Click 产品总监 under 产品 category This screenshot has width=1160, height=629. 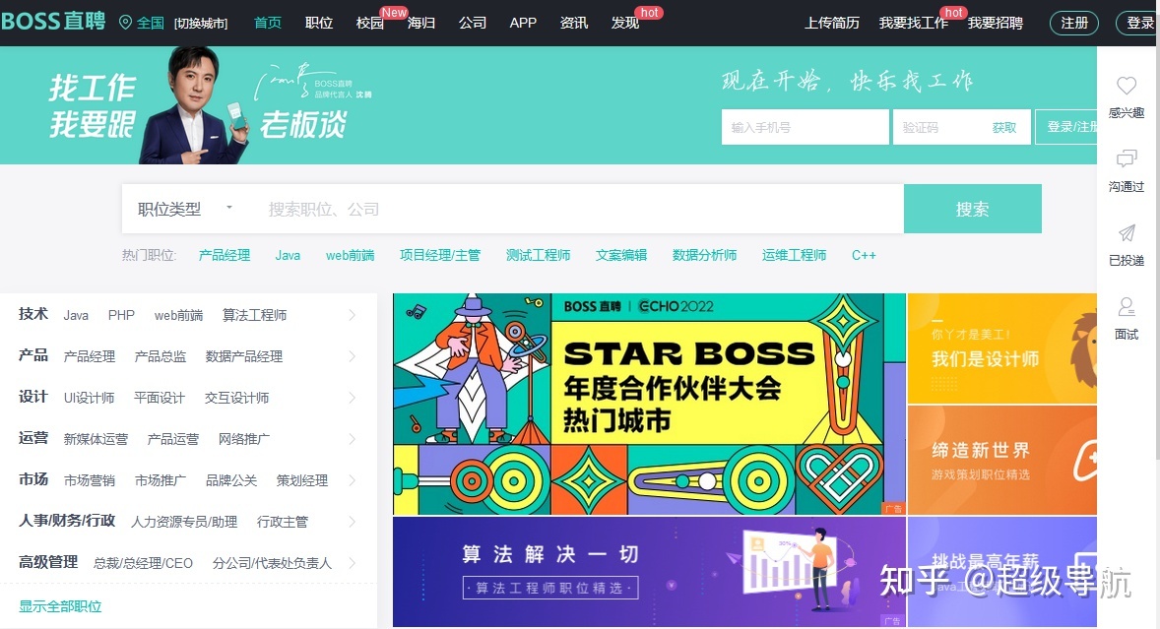click(x=161, y=356)
